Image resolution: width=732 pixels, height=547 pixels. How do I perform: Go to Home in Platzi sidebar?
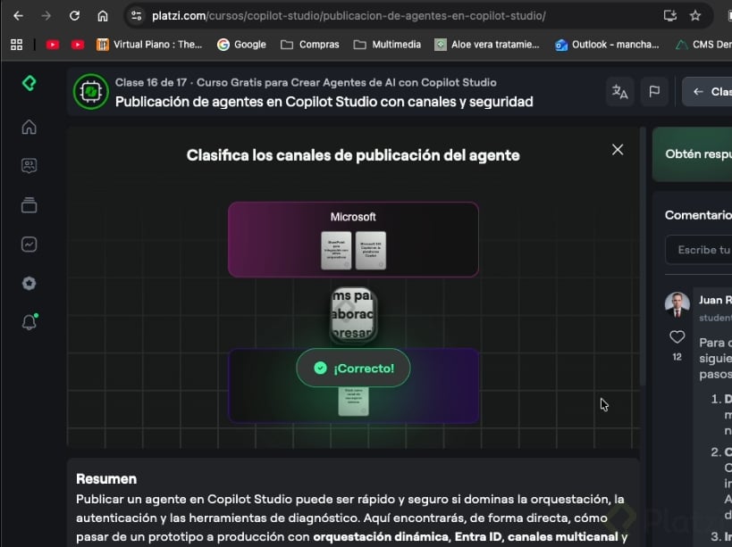click(29, 127)
